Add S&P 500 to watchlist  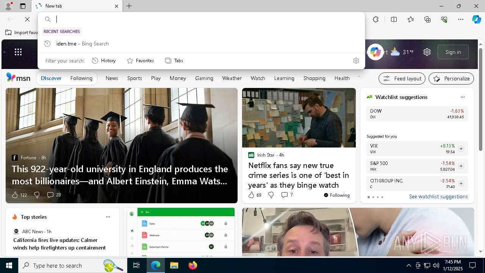[461, 166]
